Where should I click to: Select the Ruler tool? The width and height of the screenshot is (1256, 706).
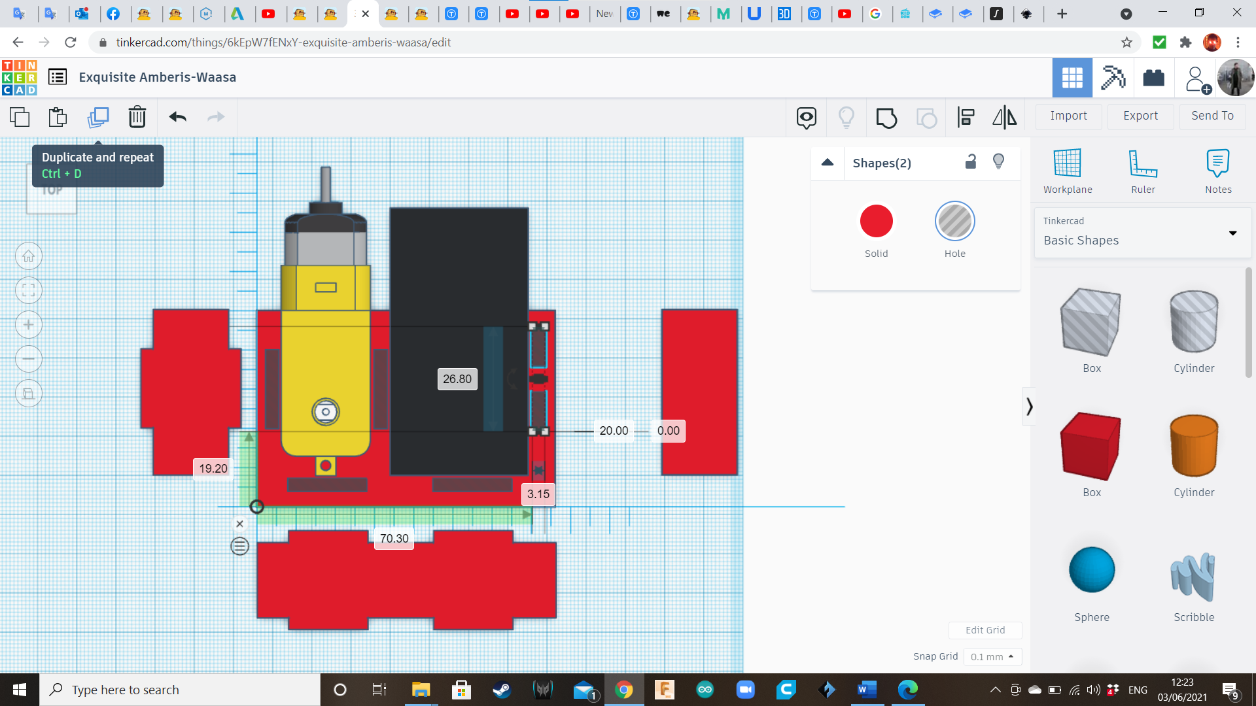pos(1143,170)
